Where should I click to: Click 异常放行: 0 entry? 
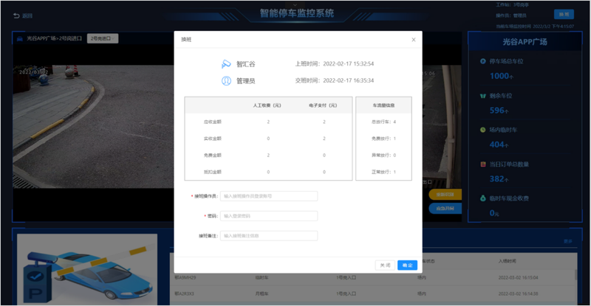tap(383, 155)
